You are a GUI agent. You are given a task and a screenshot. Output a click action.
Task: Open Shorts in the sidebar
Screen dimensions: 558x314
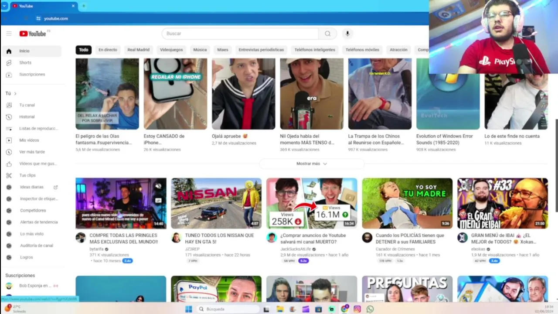click(x=31, y=63)
